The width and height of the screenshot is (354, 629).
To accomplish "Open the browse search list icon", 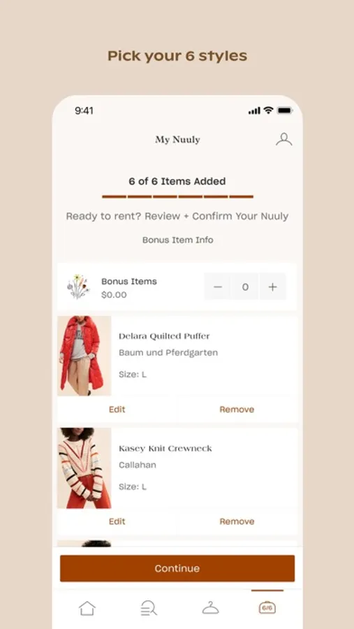I will (149, 608).
